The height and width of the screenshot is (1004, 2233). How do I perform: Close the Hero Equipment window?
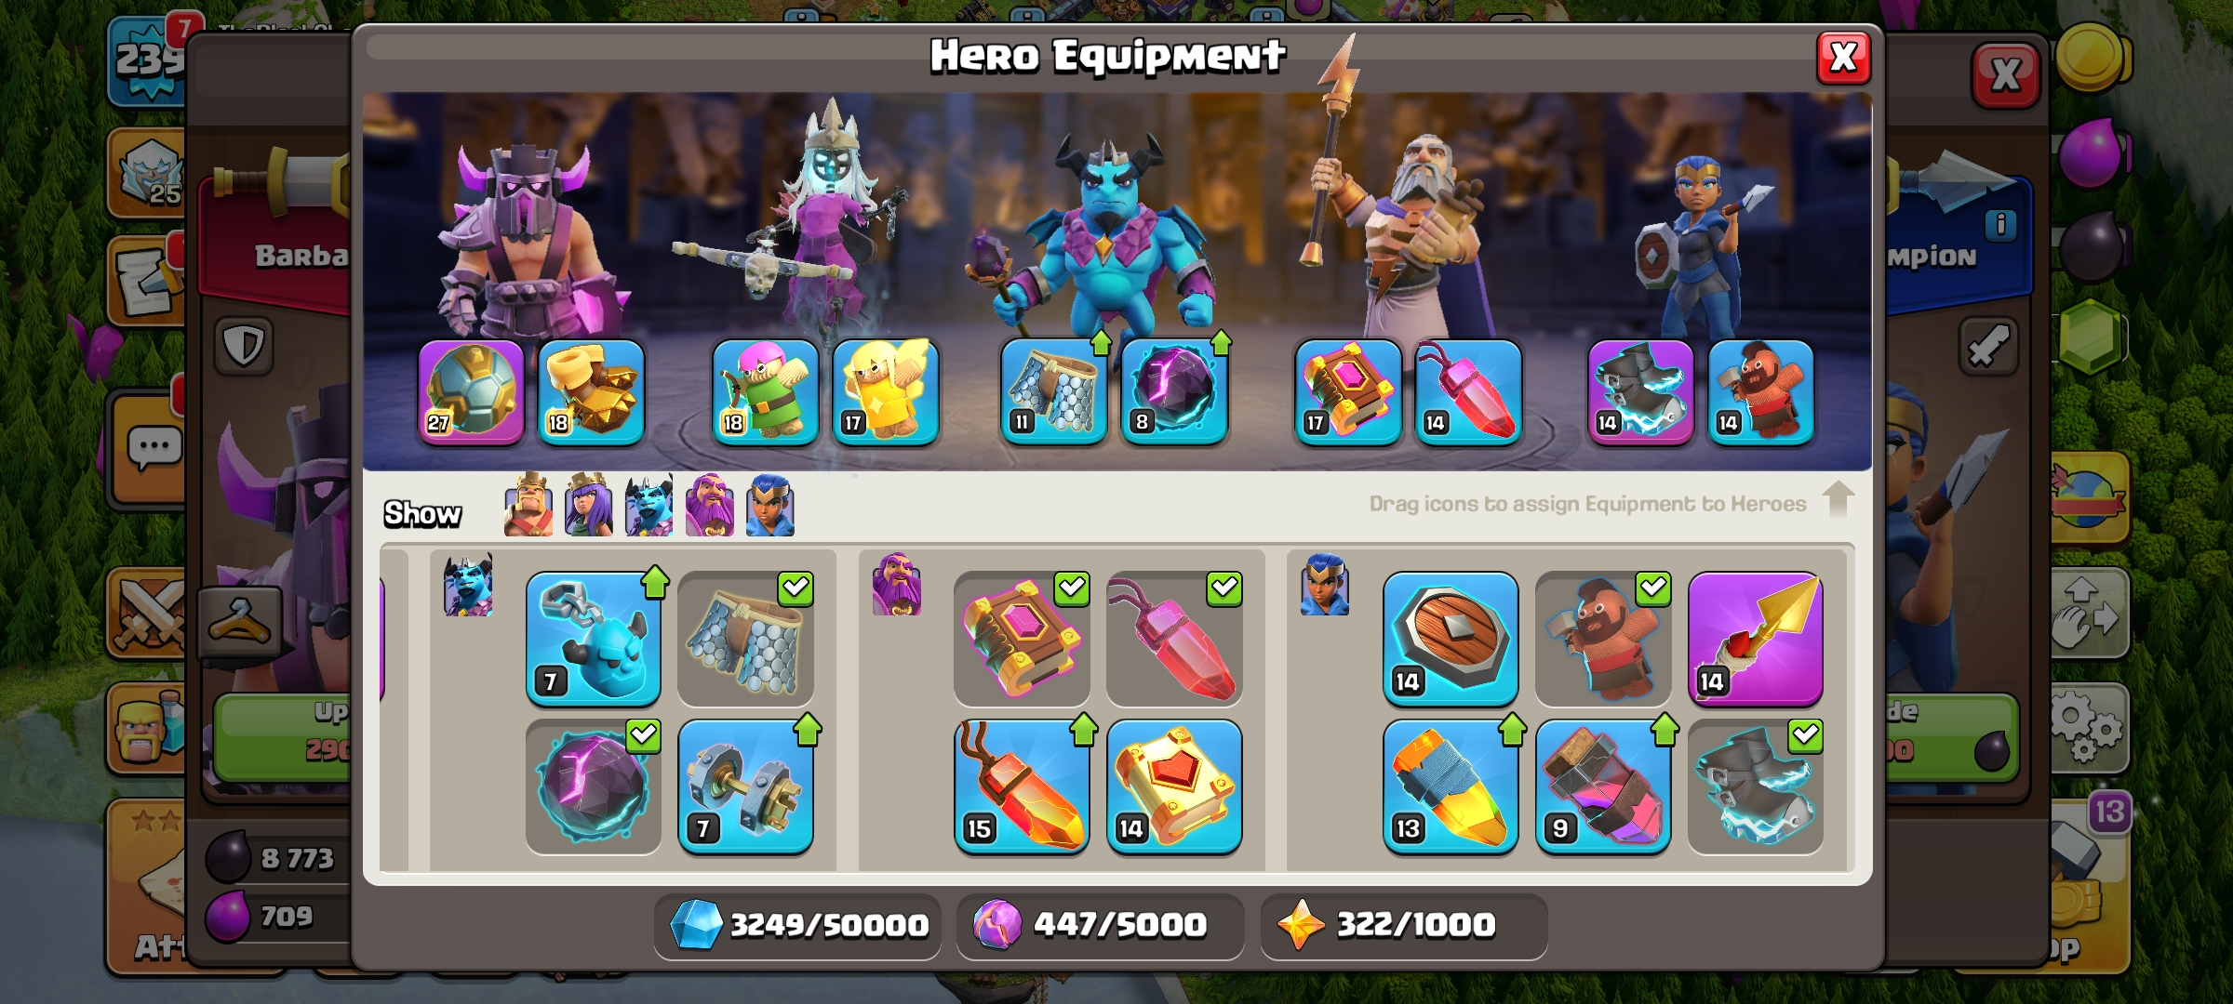(1843, 58)
